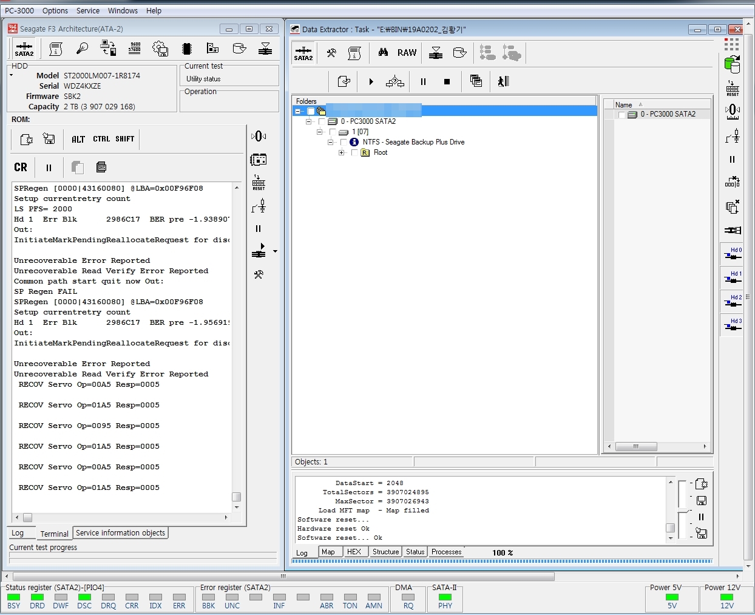This screenshot has width=755, height=615.
Task: Click the Data Extractor log vertical scrollbar thumb
Action: (671, 528)
